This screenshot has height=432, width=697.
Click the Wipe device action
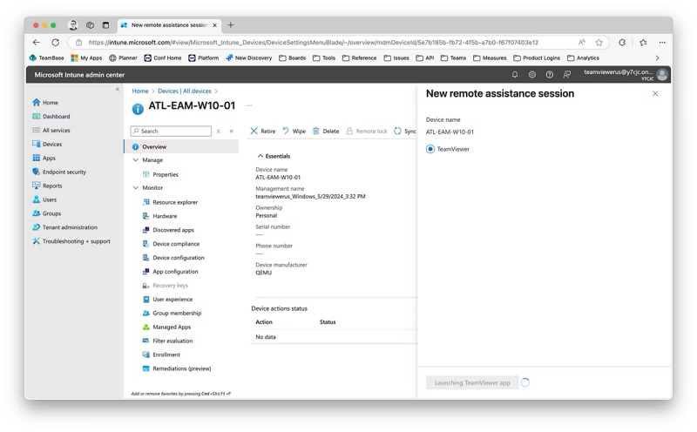294,132
